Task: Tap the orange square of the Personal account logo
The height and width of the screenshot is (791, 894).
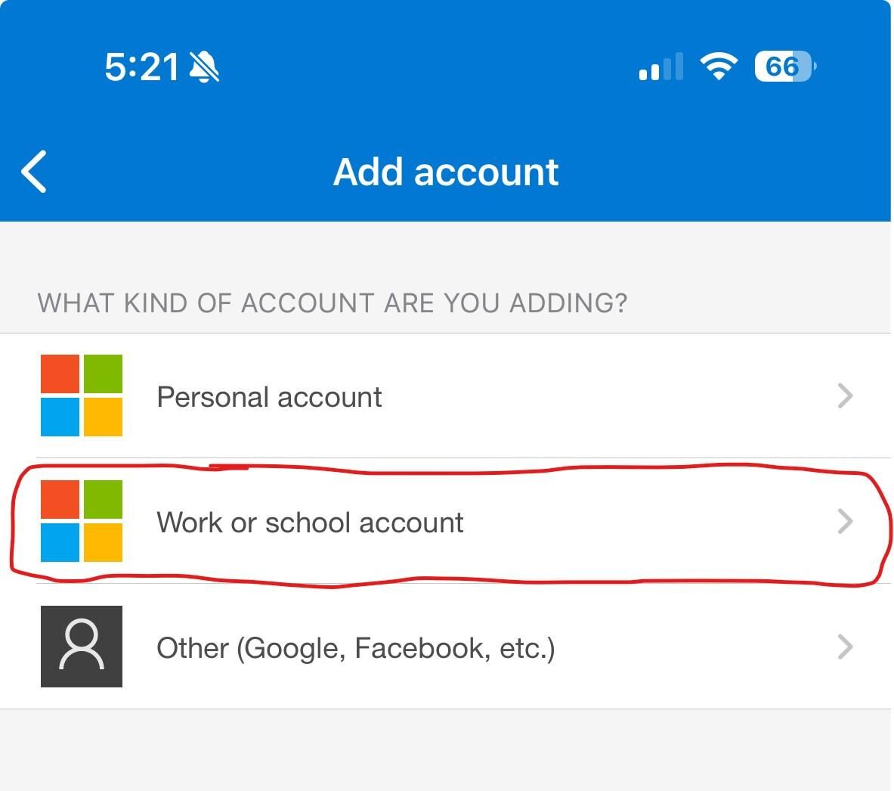Action: [60, 374]
